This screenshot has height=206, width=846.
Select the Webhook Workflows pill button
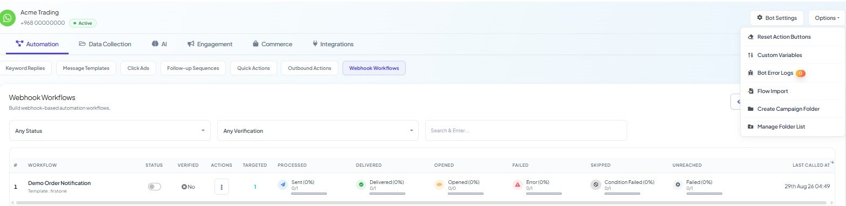374,68
